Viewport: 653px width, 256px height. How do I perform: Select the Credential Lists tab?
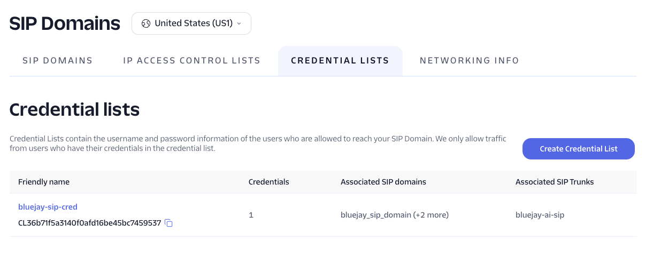coord(340,61)
